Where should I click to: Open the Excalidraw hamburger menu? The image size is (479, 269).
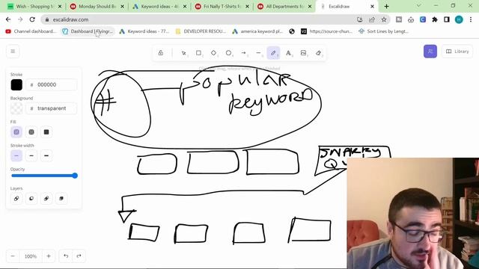point(13,52)
